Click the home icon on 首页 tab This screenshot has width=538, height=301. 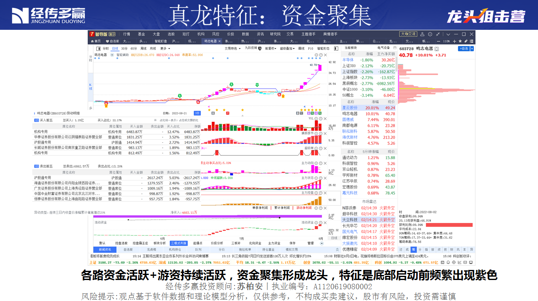pos(92,41)
